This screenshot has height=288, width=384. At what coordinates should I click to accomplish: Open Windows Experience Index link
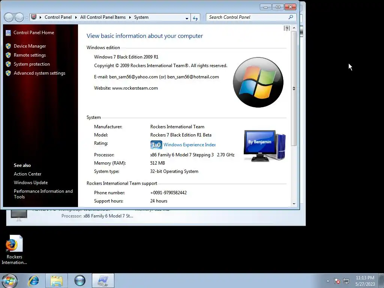(x=189, y=145)
